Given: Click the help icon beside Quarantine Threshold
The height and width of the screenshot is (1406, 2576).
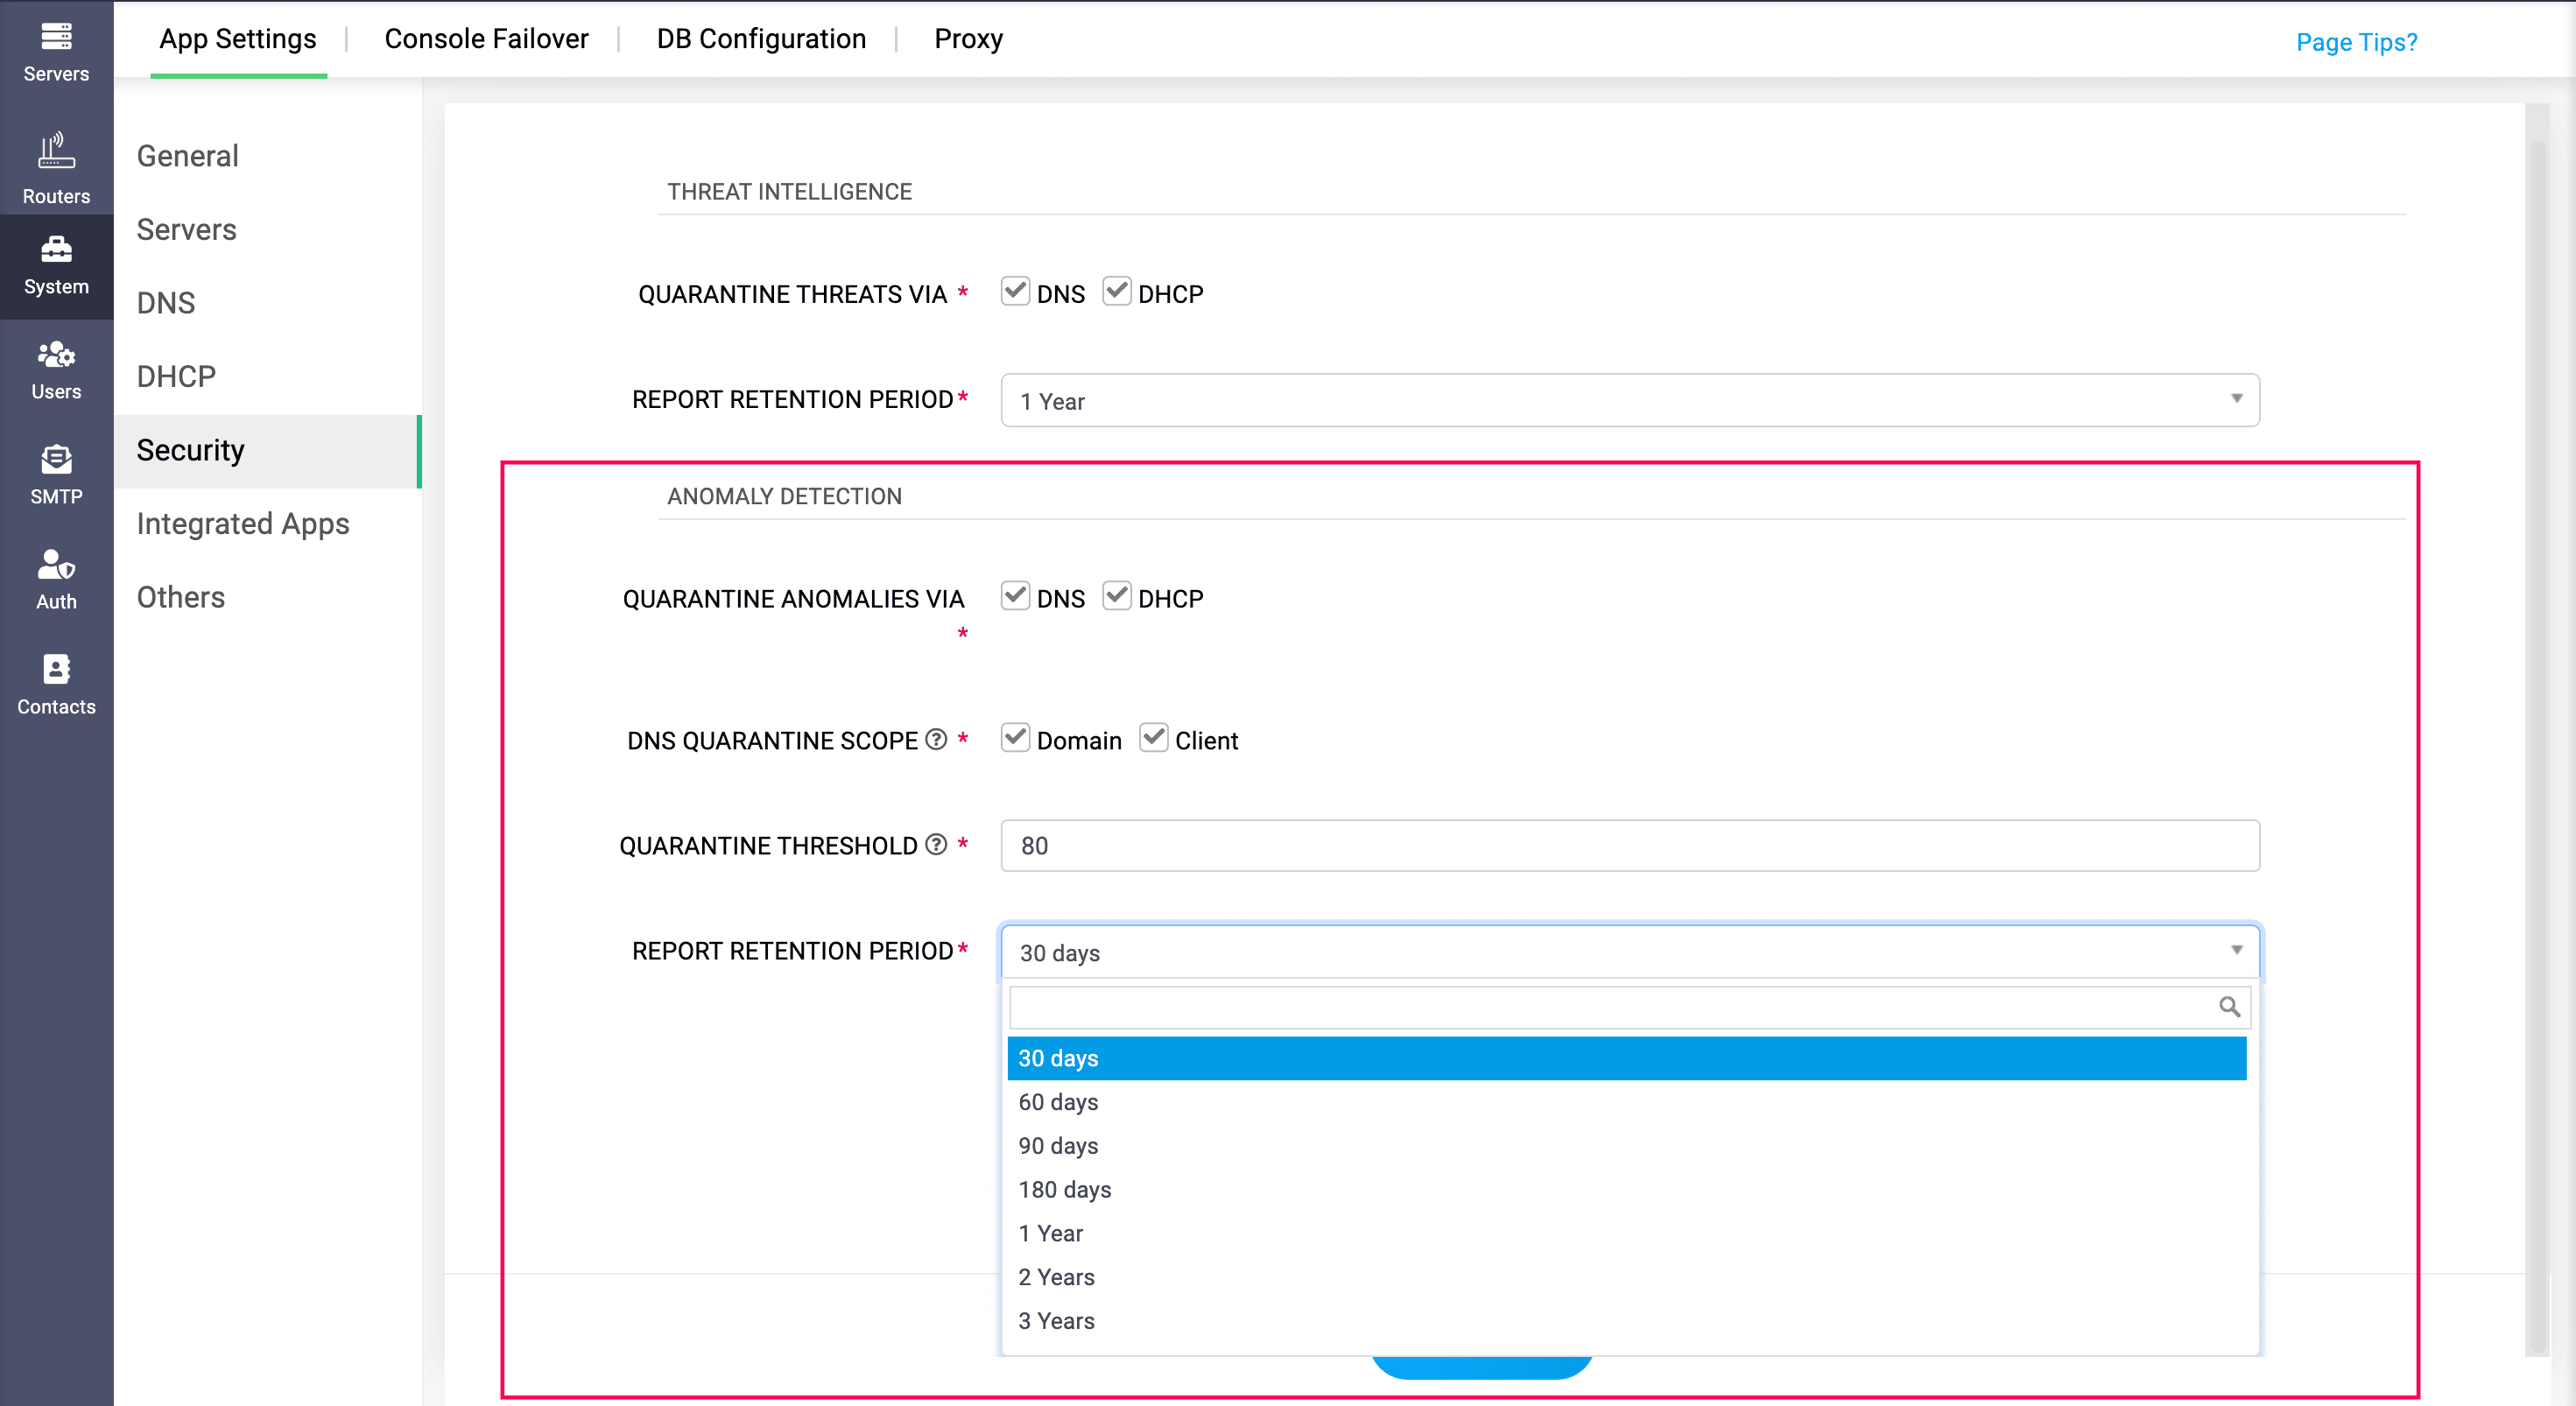Looking at the screenshot, I should [935, 845].
